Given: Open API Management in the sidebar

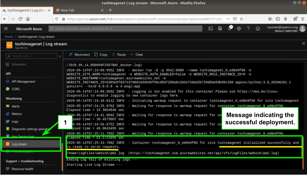Looking at the screenshot, I should [x=23, y=82].
